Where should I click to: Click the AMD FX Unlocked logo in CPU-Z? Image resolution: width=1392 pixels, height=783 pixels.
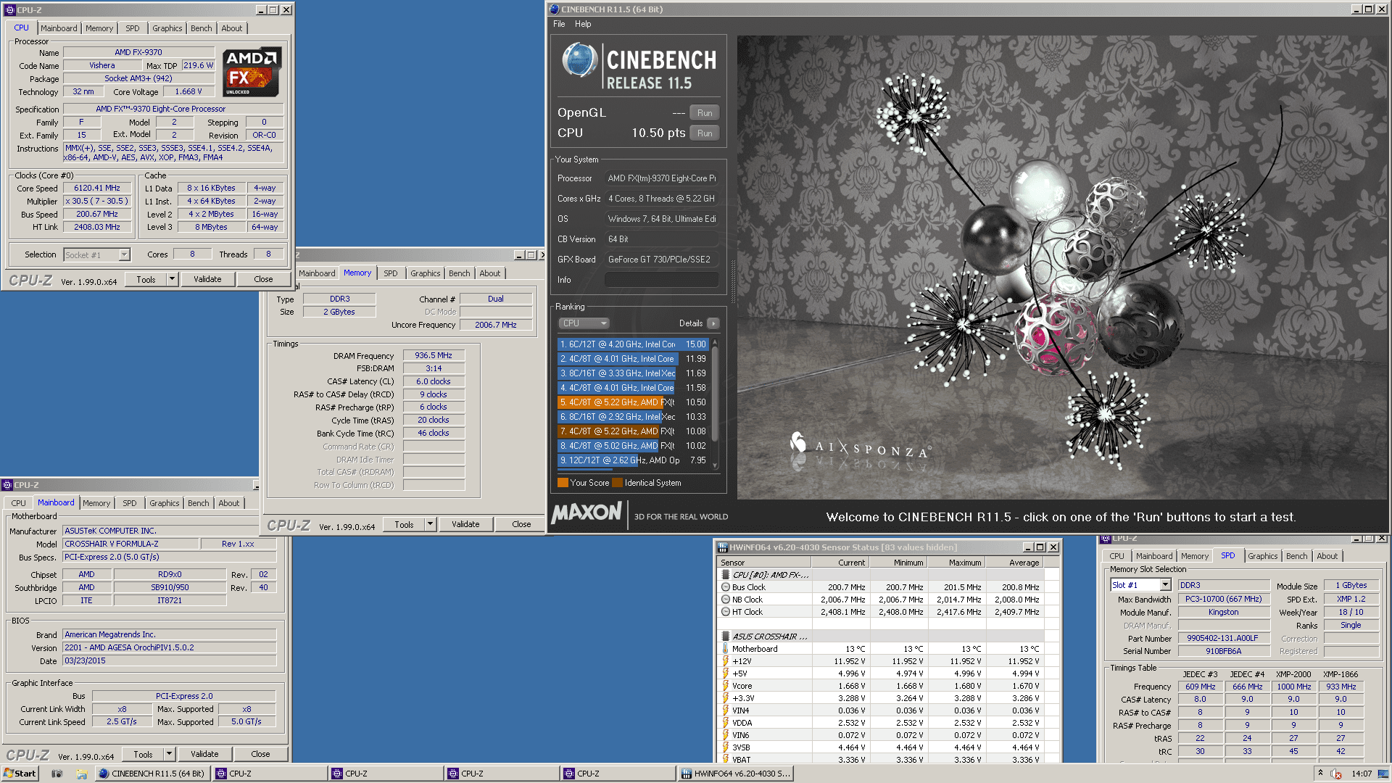(x=251, y=72)
